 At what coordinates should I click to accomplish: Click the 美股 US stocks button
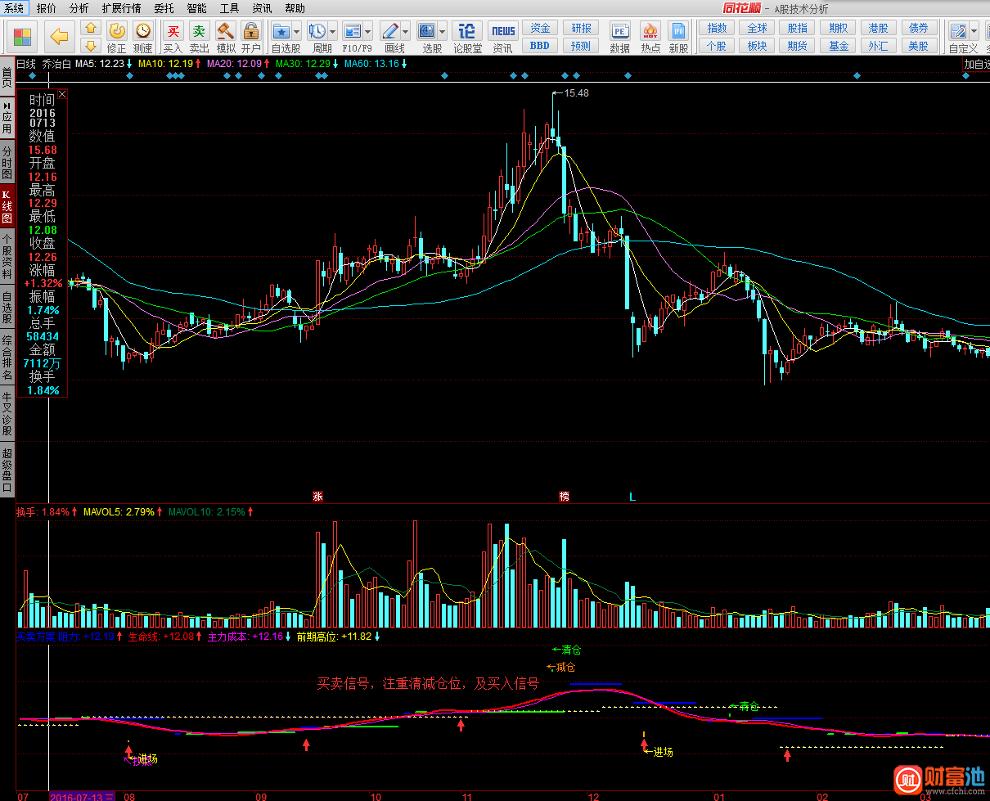920,46
